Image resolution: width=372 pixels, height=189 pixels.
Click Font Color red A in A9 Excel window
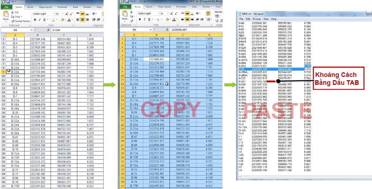(69, 20)
